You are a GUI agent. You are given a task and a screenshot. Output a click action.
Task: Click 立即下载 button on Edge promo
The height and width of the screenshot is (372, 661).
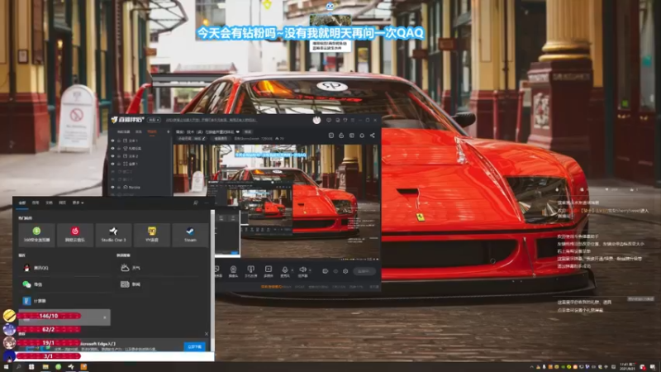(195, 346)
